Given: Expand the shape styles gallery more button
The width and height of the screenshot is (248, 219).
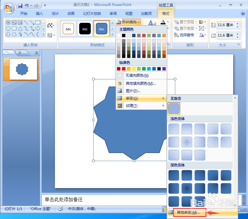Looking at the screenshot, I should 112,34.
